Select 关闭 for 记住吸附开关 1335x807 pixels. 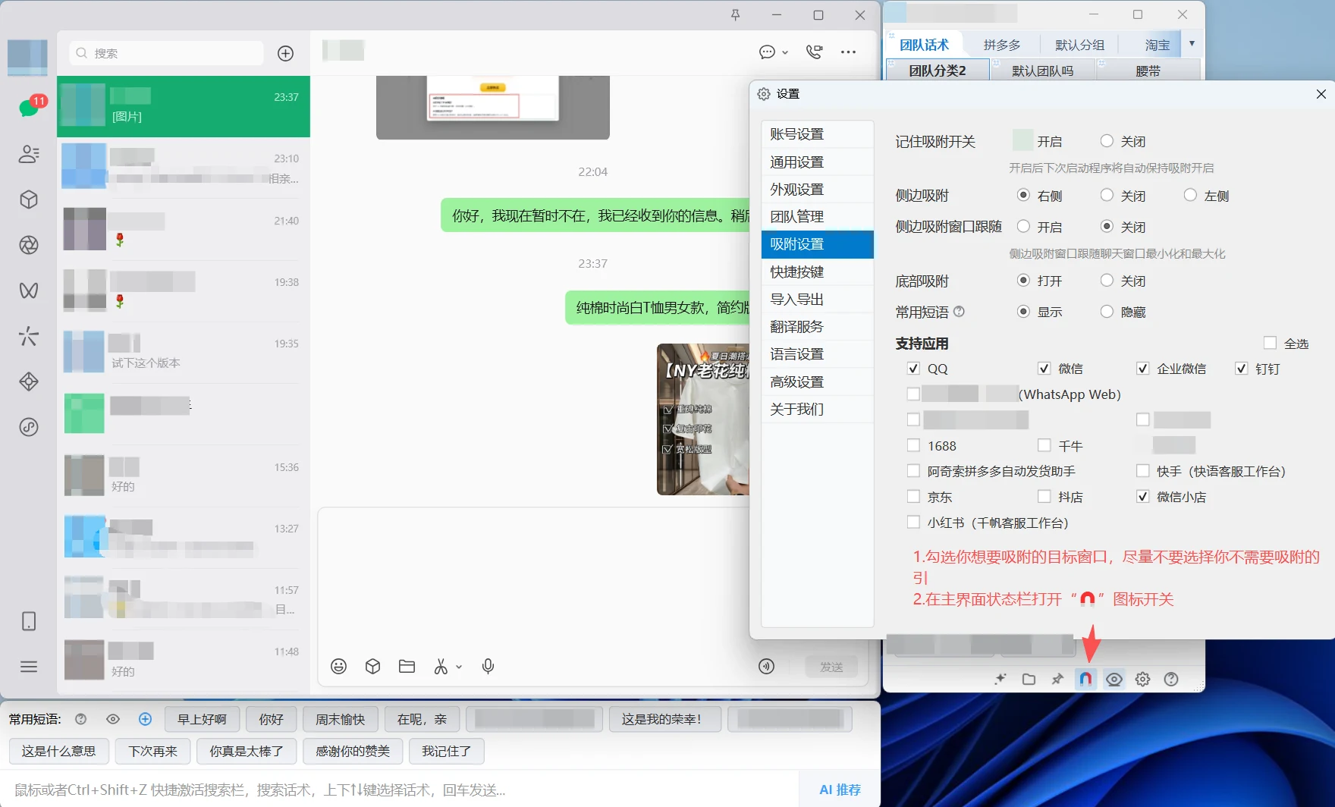1107,141
